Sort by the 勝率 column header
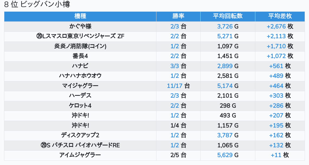 click(178, 16)
